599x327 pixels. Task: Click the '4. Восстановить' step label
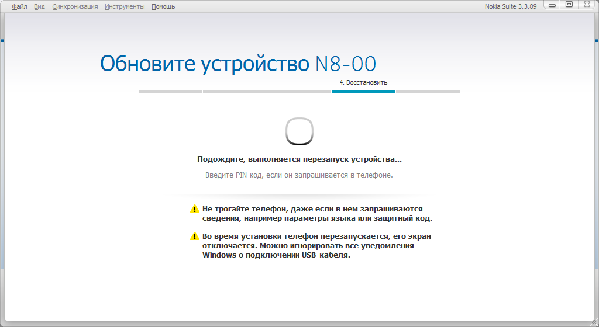click(x=363, y=82)
